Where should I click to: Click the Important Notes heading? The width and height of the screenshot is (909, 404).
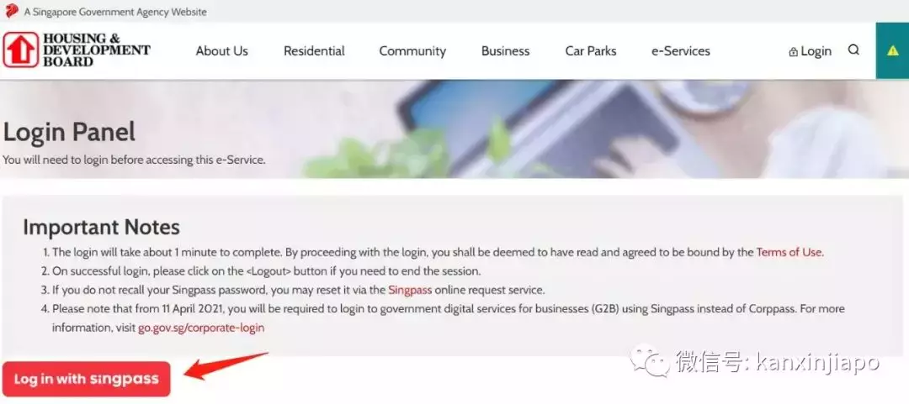102,228
